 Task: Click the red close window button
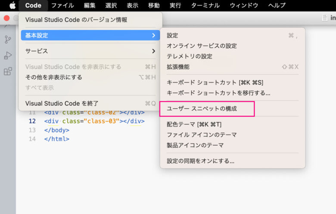tap(6, 18)
